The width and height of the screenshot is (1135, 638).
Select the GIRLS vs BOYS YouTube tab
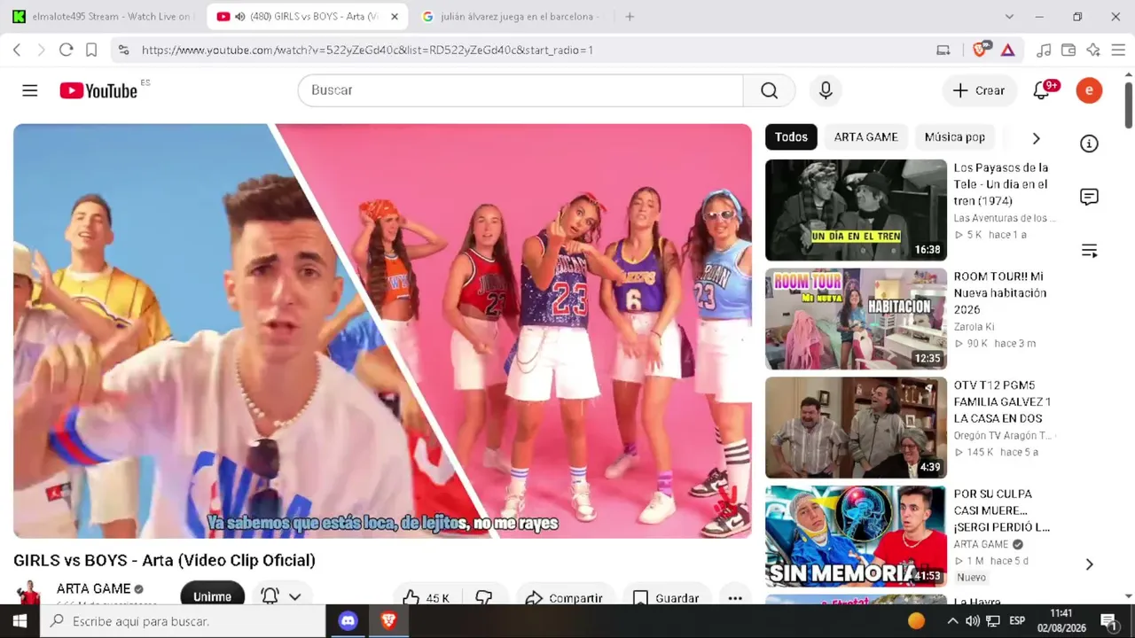coord(308,17)
